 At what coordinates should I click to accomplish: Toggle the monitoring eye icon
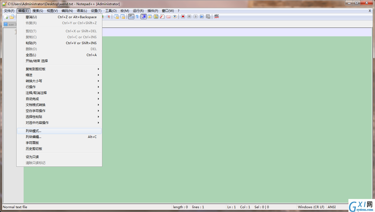tap(175, 17)
